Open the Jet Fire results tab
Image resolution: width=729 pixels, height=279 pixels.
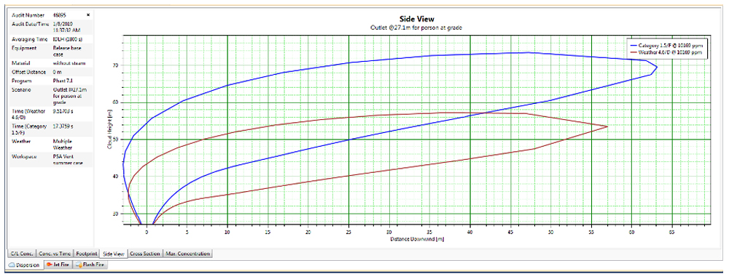point(58,265)
